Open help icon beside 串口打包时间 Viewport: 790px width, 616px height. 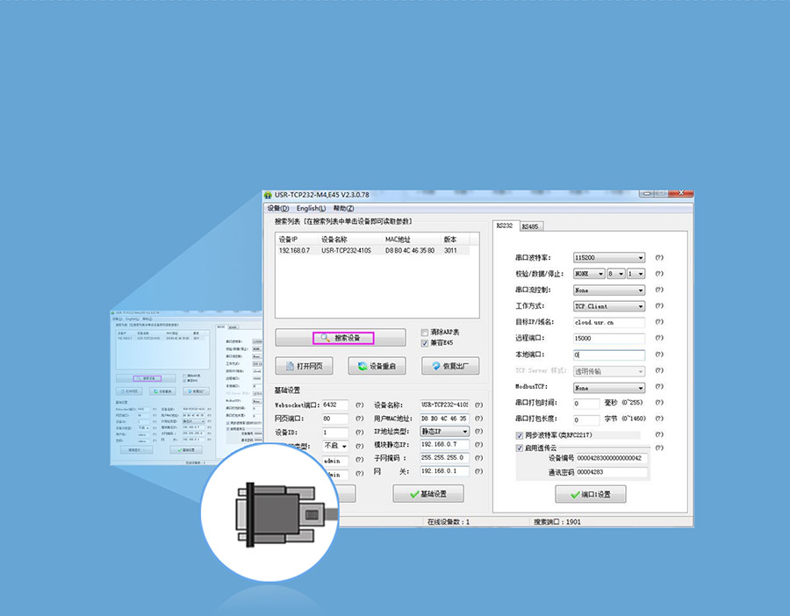coord(659,403)
